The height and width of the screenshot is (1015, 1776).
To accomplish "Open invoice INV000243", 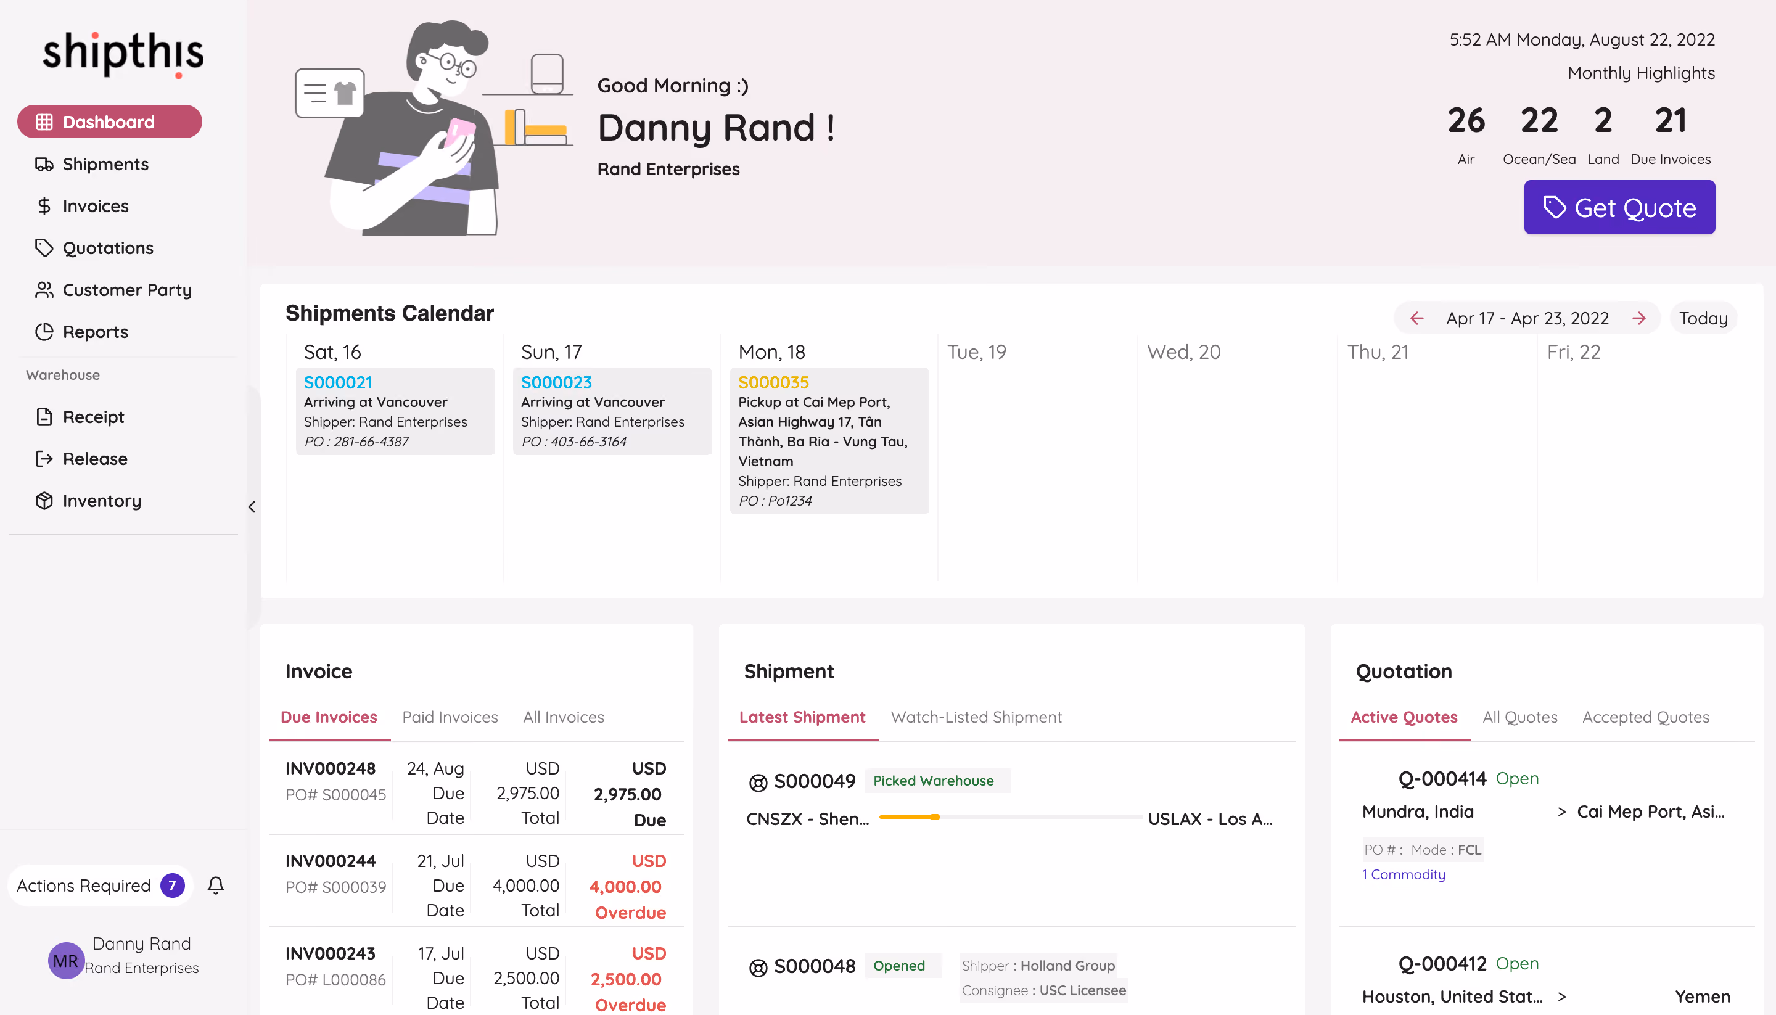I will 331,954.
